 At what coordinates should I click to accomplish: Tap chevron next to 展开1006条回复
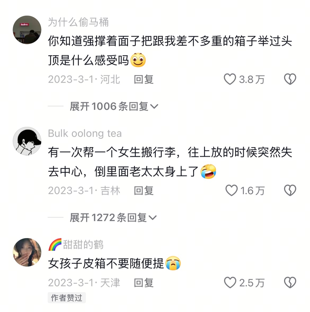pyautogui.click(x=154, y=107)
